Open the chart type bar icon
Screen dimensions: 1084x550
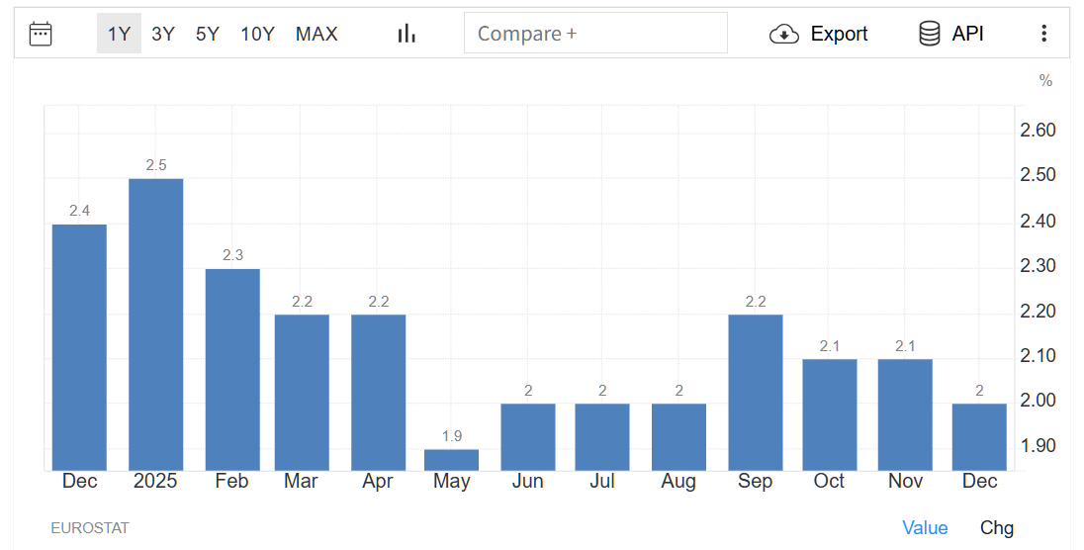(406, 34)
